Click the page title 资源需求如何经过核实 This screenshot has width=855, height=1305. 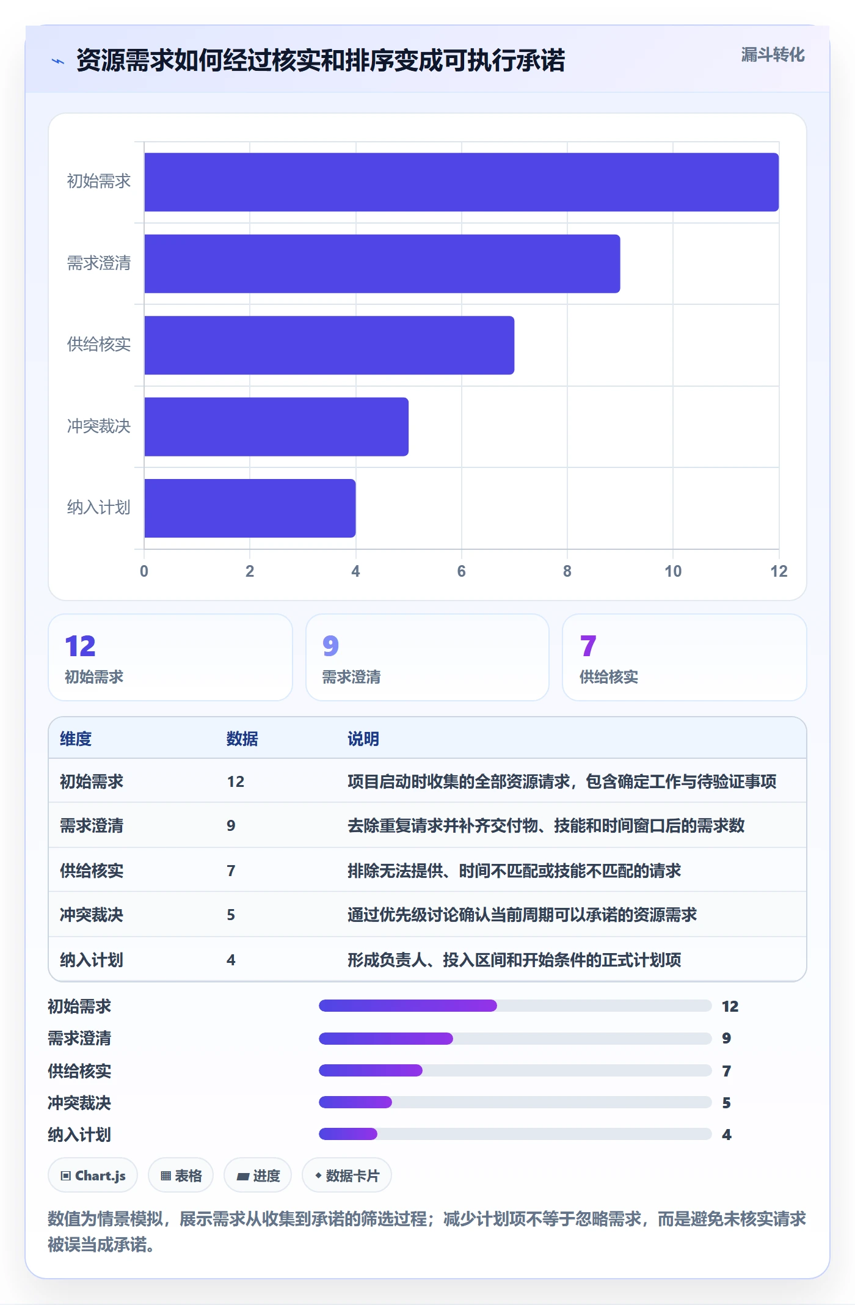321,60
